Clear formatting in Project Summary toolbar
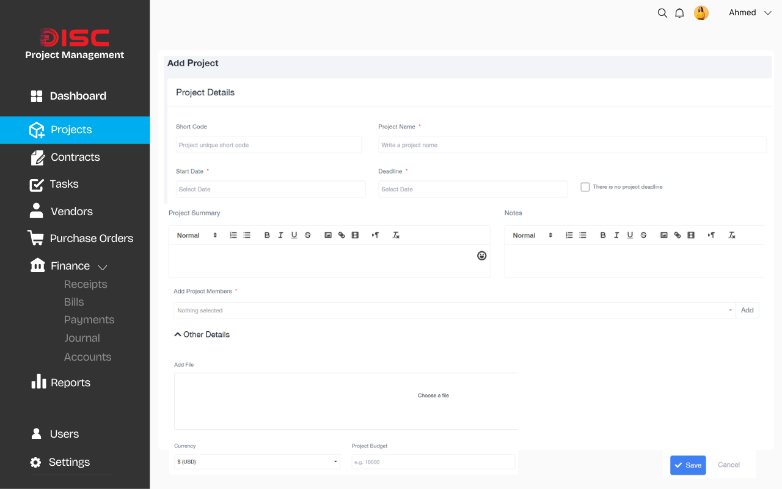 coord(396,235)
